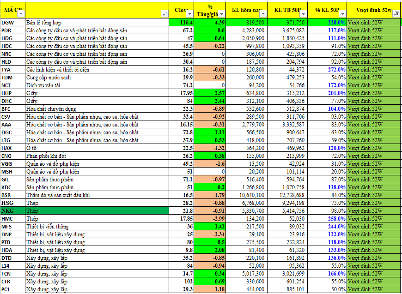Screen dimensions: 402x294
Task: Click the Vượt đỉnh 52W cell for MFS
Action: 373,226
